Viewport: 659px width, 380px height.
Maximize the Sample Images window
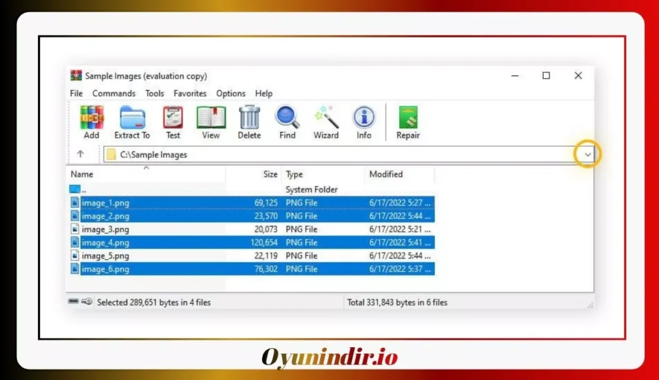(x=546, y=76)
